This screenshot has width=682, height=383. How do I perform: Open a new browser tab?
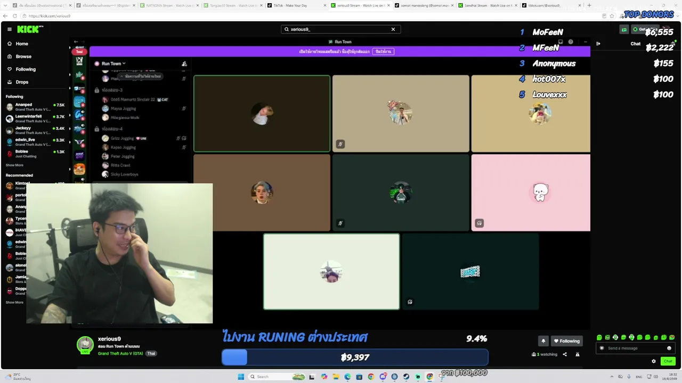[589, 5]
